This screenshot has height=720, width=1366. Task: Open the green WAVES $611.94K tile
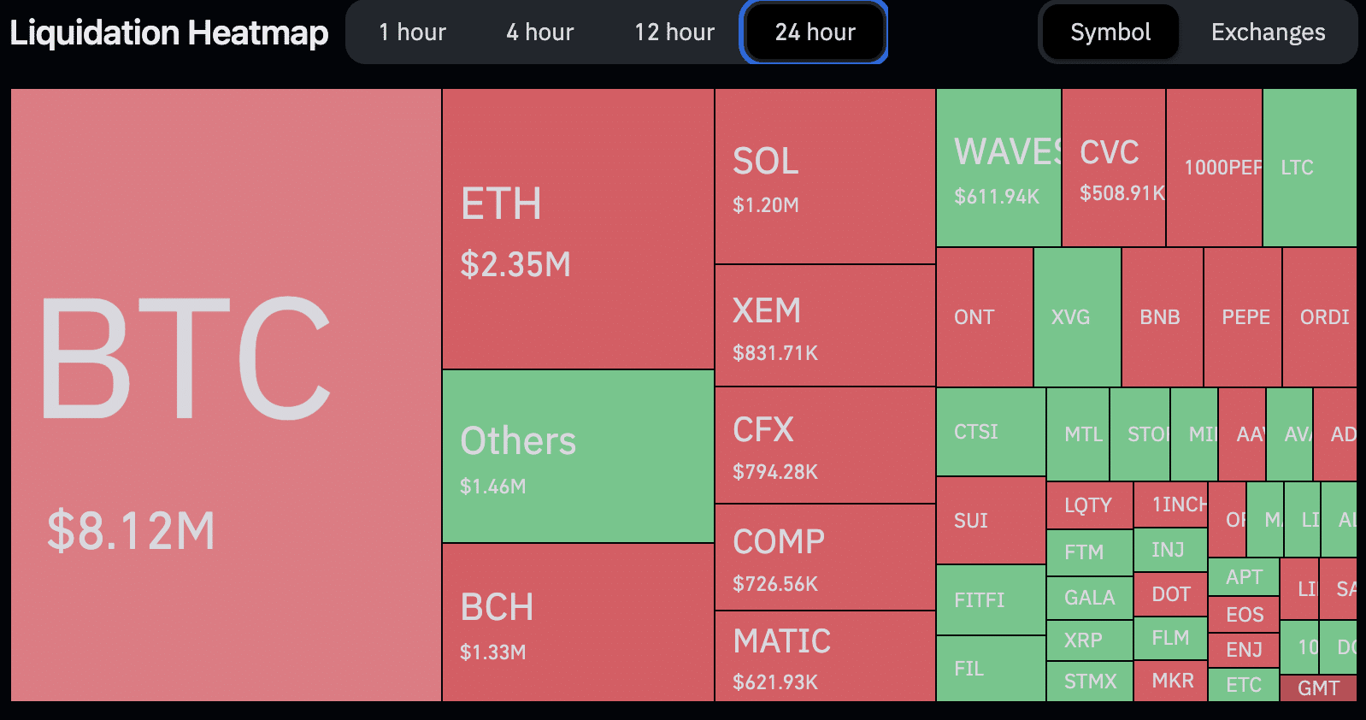998,168
